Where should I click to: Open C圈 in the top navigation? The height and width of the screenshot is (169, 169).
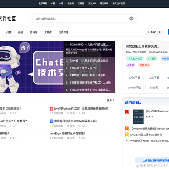53,4
